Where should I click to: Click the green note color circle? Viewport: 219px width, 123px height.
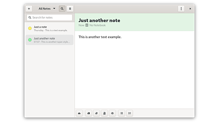point(30,40)
